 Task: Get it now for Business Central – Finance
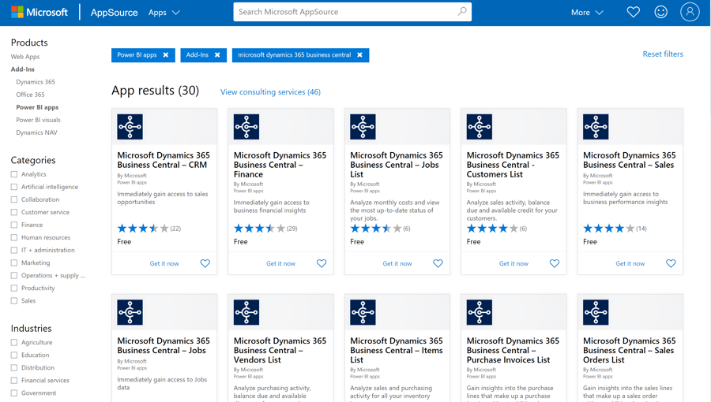[x=280, y=263]
